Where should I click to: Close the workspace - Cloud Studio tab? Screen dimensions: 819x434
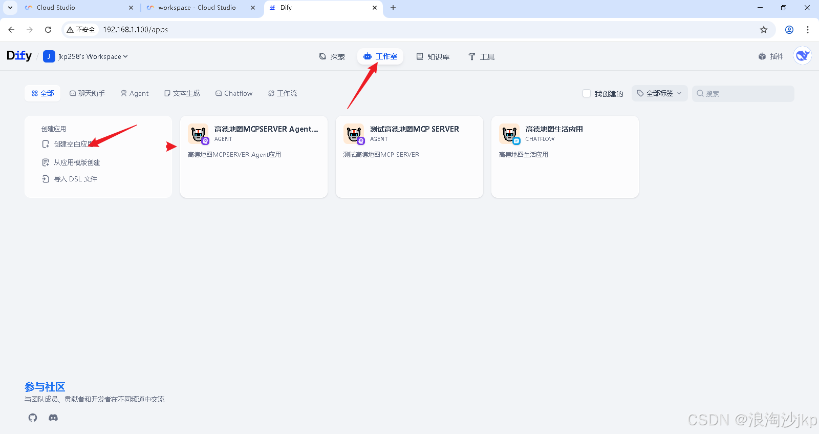point(253,8)
